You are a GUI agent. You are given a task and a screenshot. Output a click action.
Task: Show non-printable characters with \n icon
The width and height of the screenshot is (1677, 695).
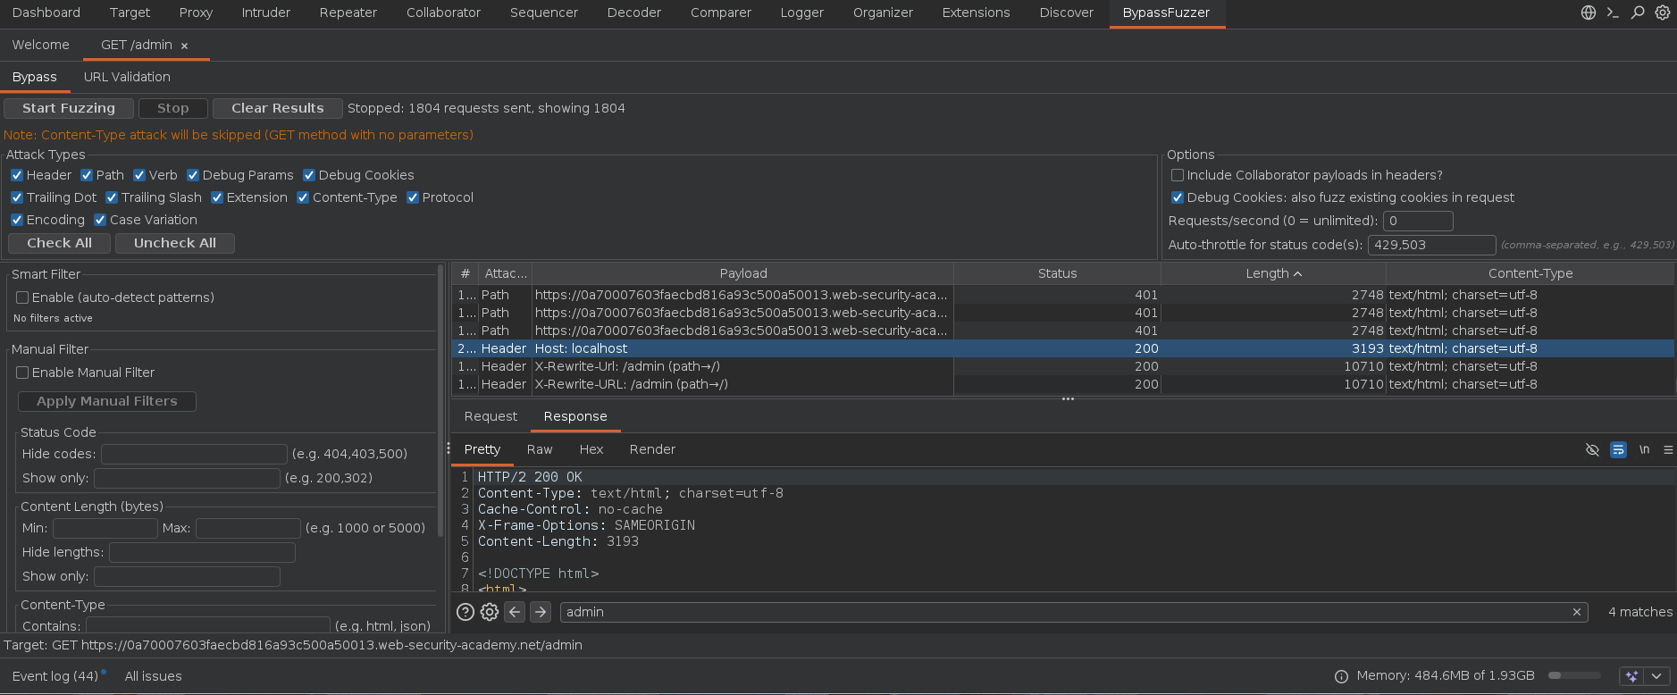tap(1644, 449)
